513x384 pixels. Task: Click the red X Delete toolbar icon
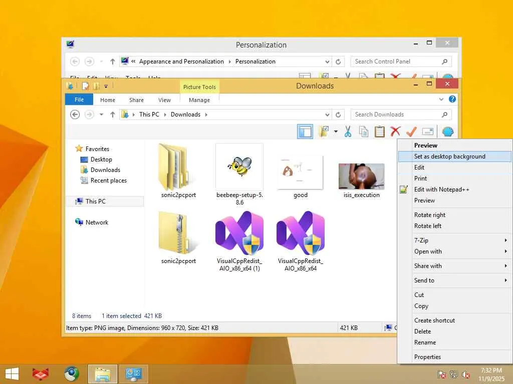[395, 131]
